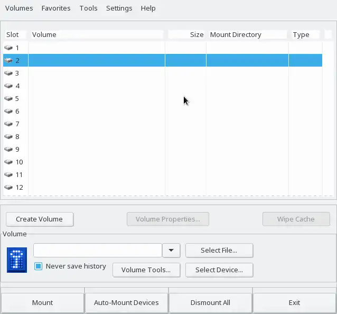Screen dimensions: 337x314
Task: Select the drive icon for slot 1
Action: tap(8, 48)
